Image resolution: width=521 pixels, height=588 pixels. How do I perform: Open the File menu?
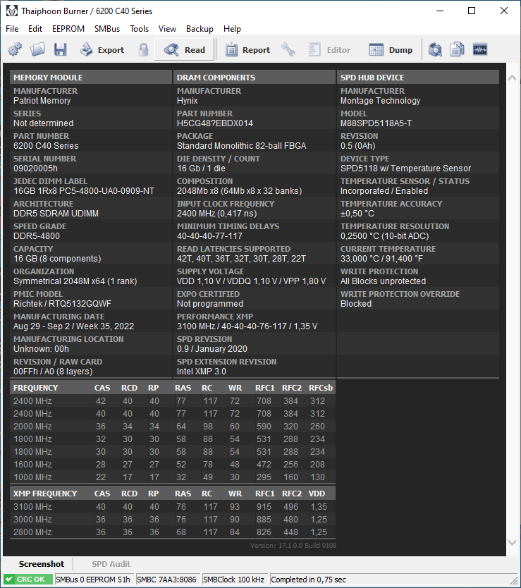coord(12,29)
